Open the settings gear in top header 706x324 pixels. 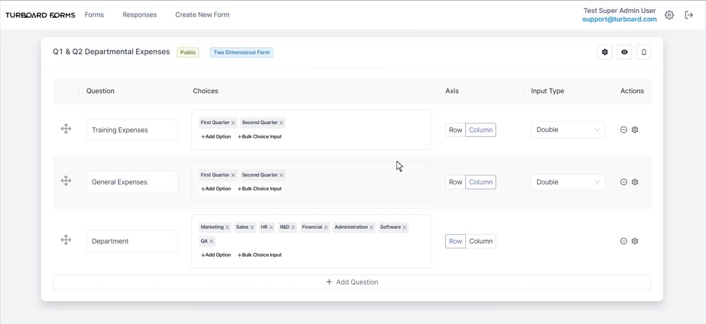(x=669, y=15)
